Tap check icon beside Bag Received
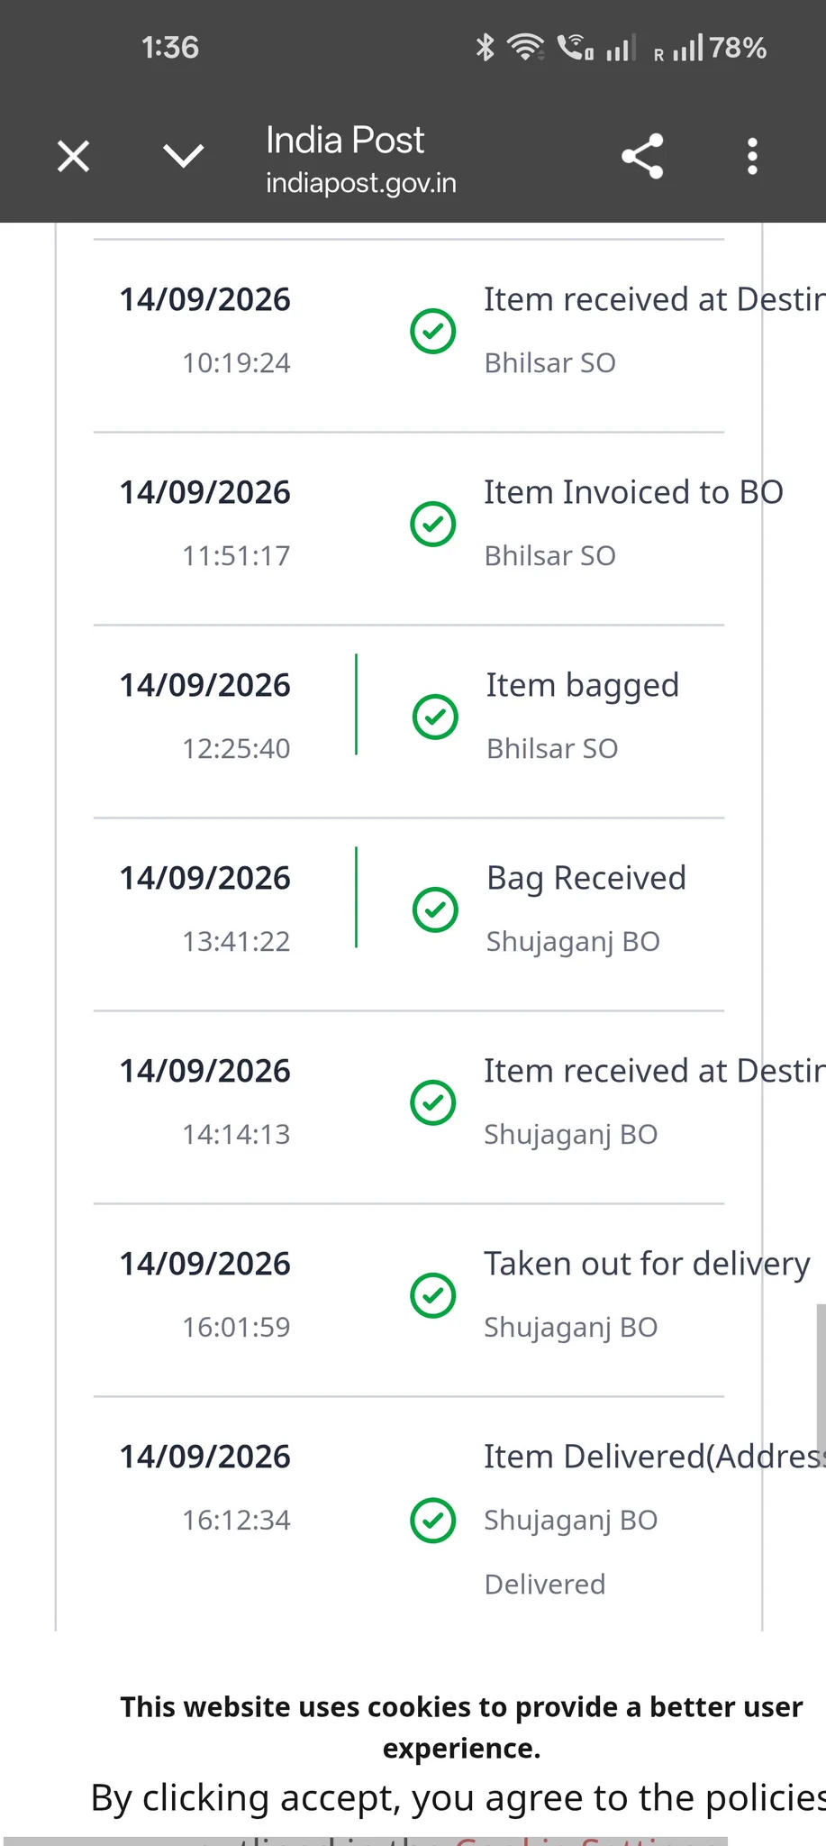 click(x=435, y=909)
